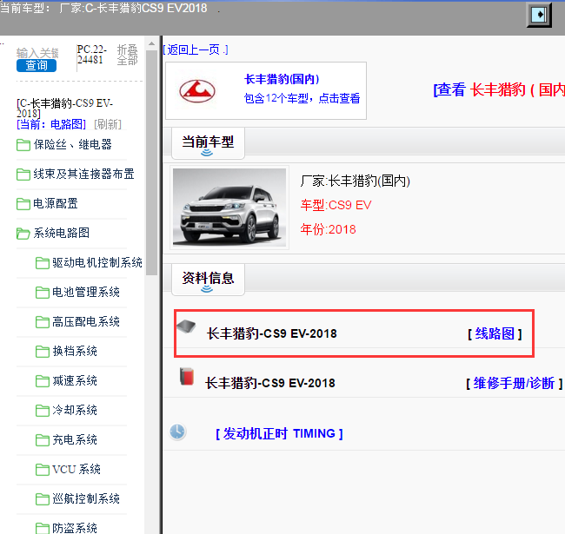Open the 线束及其连接器布置 folder icon
Viewport: 565px width, 534px height.
point(23,175)
